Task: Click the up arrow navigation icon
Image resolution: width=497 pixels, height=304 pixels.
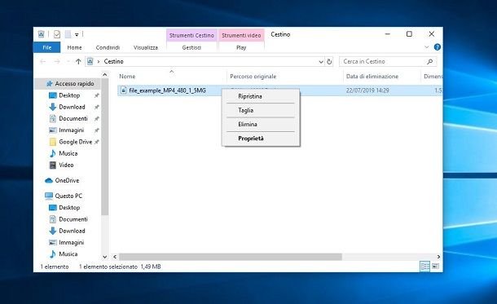Action: [x=78, y=61]
